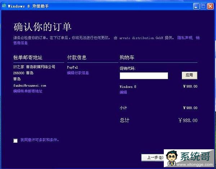Click the 总计 total price ¥988.00
This screenshot has width=216, height=169.
click(188, 120)
